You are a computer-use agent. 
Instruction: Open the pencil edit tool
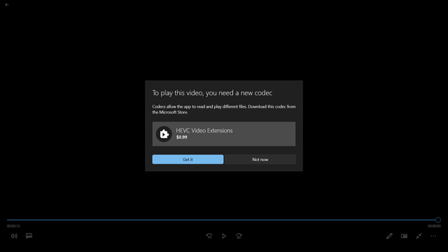coord(389,236)
